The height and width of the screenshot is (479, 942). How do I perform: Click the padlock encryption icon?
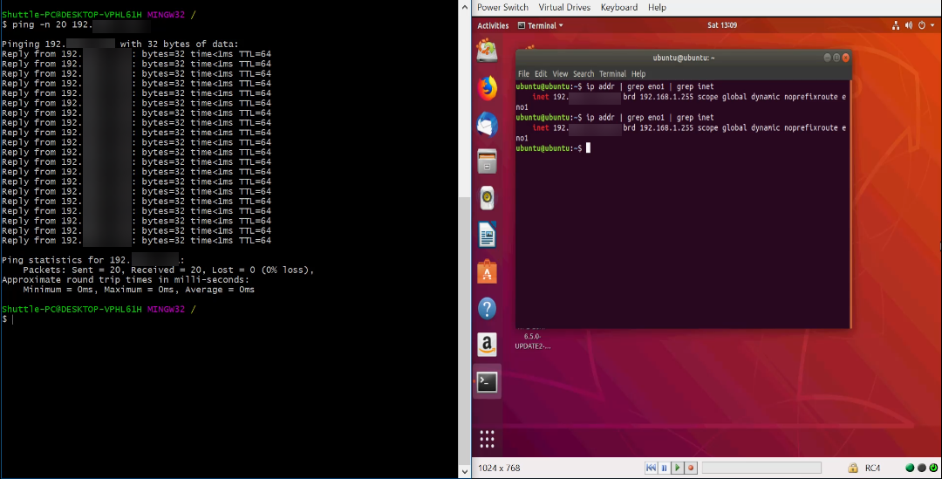pyautogui.click(x=852, y=468)
